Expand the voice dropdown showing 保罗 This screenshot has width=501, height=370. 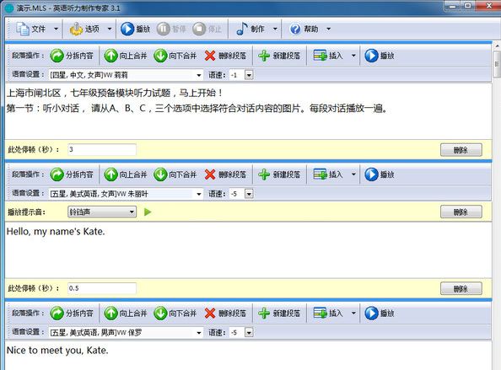click(199, 333)
